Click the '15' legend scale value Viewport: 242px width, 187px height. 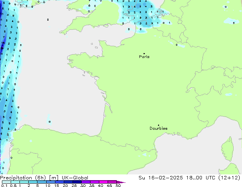(56, 185)
